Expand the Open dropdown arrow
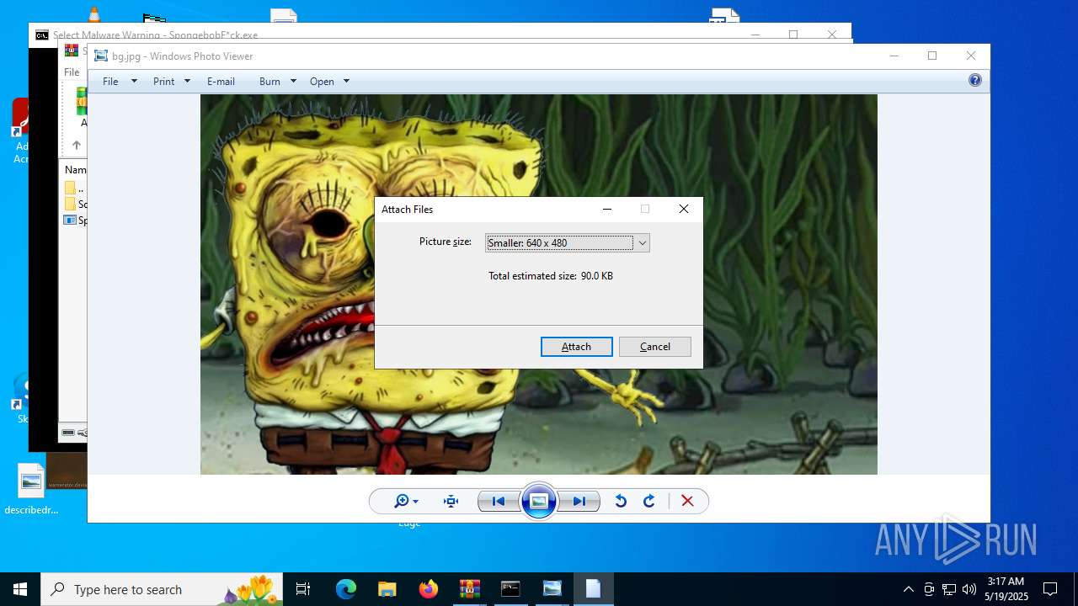The height and width of the screenshot is (606, 1078). (x=346, y=82)
